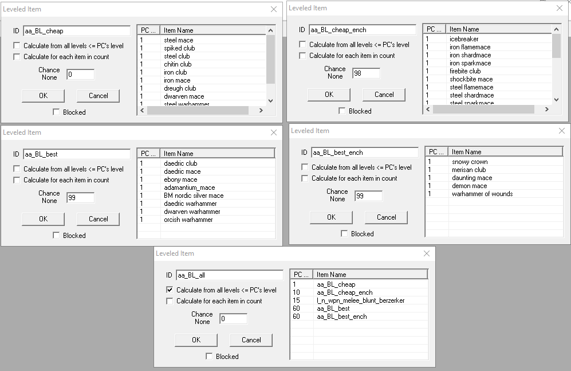Select 'aa_BL_best_ench' row in aa_BL_all list
Screen dimensions: 571x371
359,317
